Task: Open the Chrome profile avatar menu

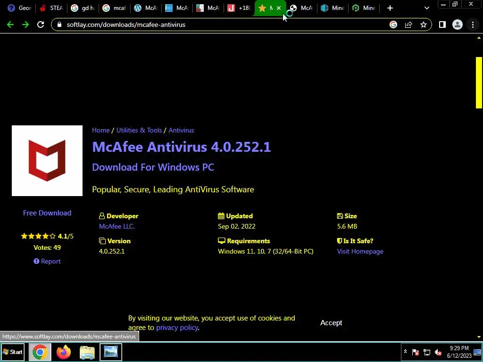Action: pos(458,25)
